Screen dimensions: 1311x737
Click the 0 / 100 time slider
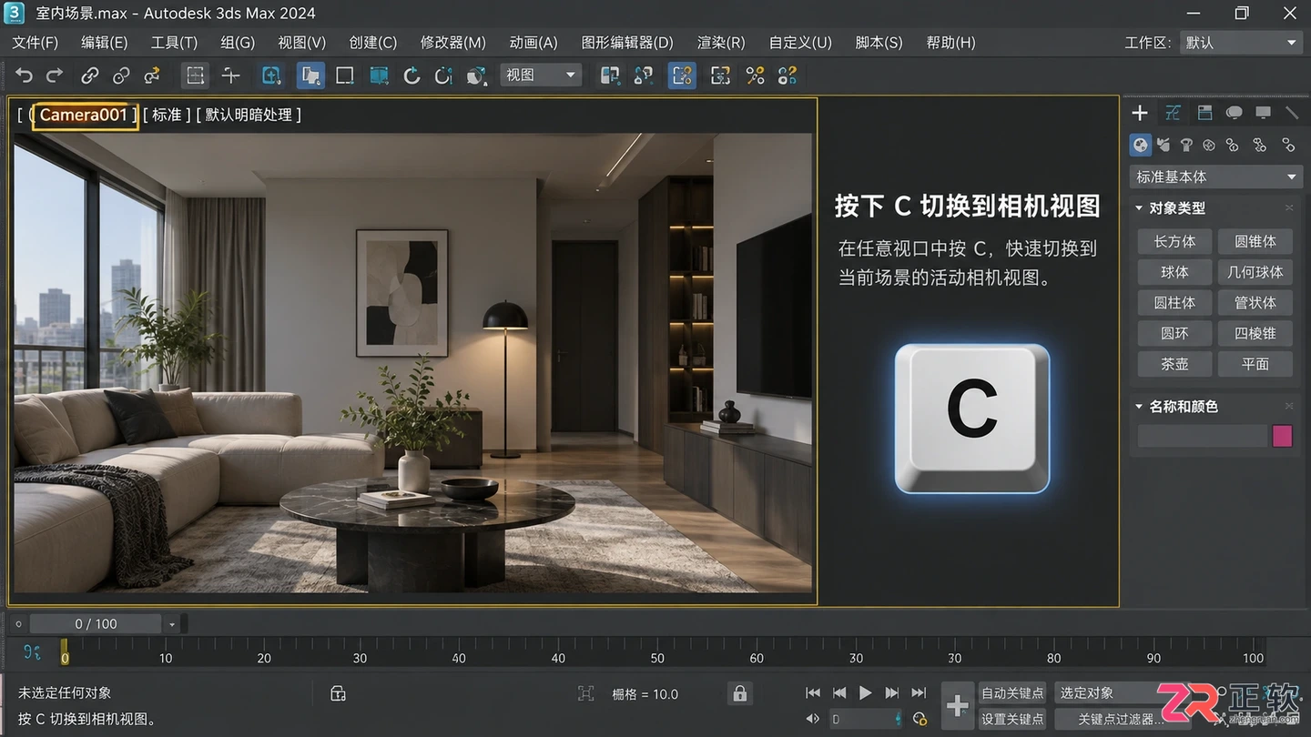[x=97, y=623]
